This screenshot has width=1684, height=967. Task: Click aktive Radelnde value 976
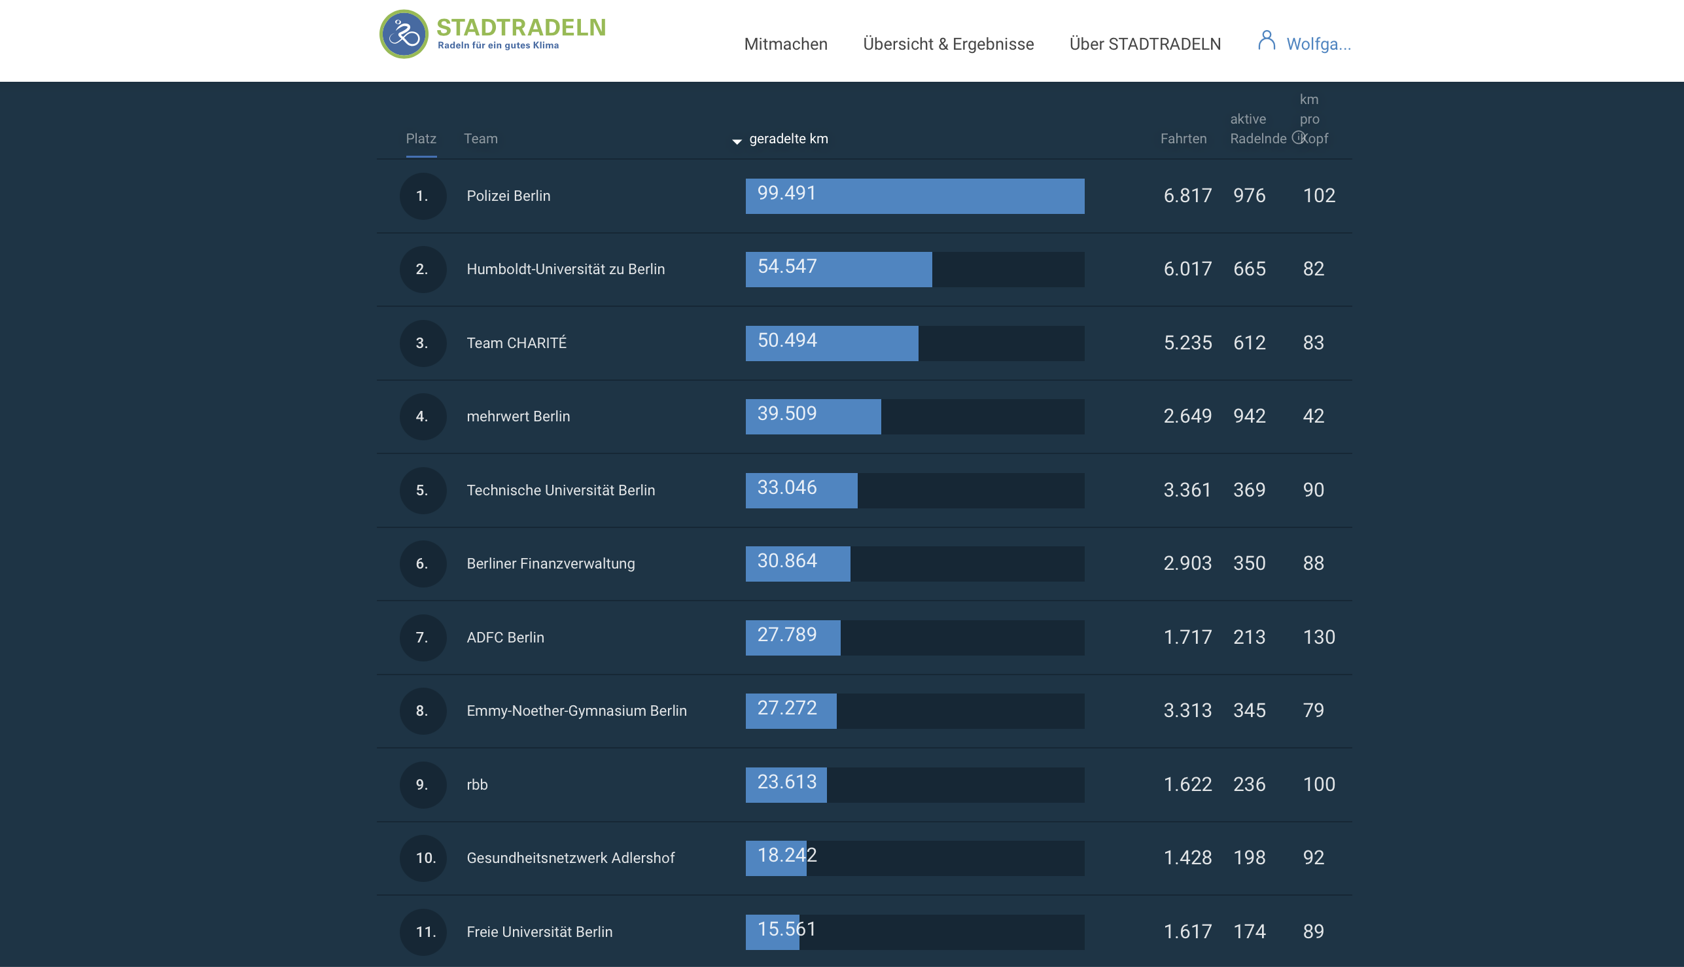coord(1249,195)
